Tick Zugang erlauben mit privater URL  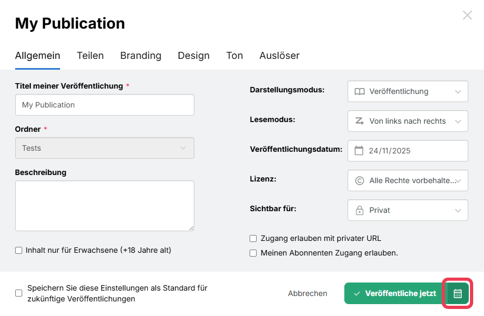tap(253, 238)
